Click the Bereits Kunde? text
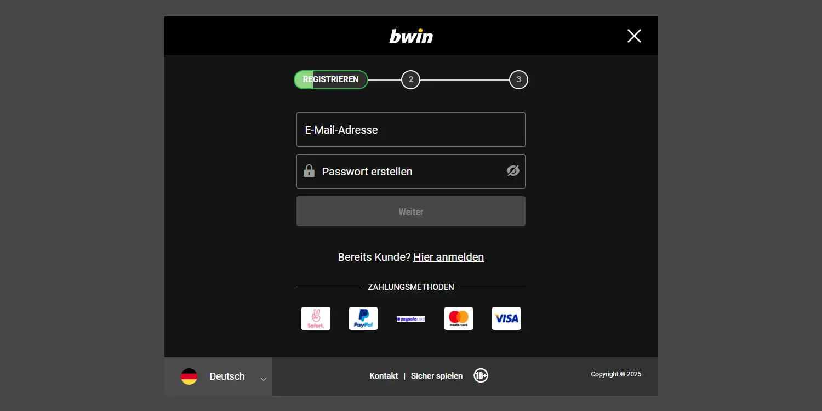The width and height of the screenshot is (822, 411). (374, 257)
